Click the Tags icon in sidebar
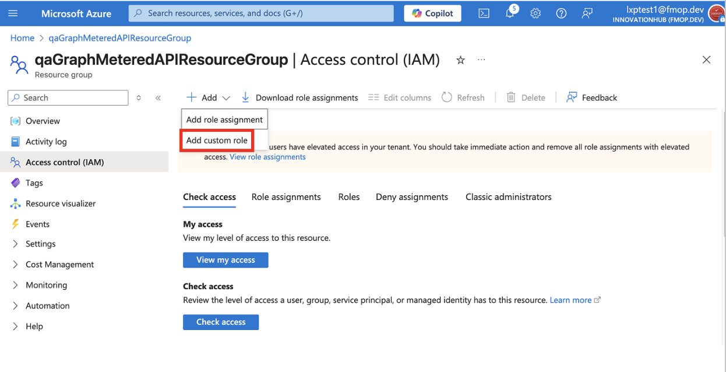This screenshot has width=726, height=372. coord(16,183)
